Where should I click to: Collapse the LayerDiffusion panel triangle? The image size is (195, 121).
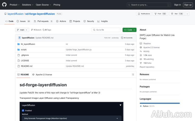pyautogui.click(x=120, y=105)
